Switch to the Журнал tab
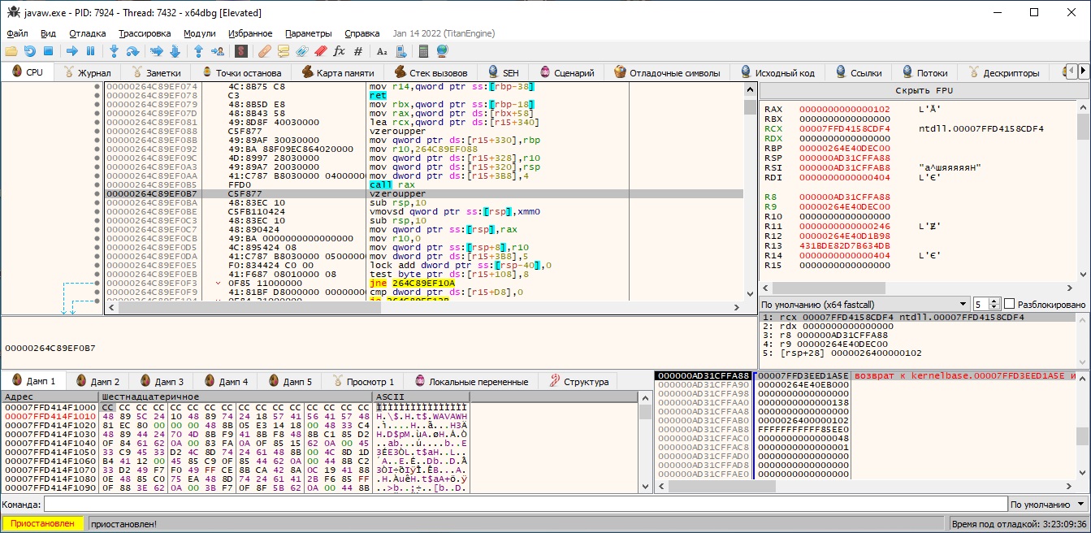The height and width of the screenshot is (533, 1091). coord(86,72)
